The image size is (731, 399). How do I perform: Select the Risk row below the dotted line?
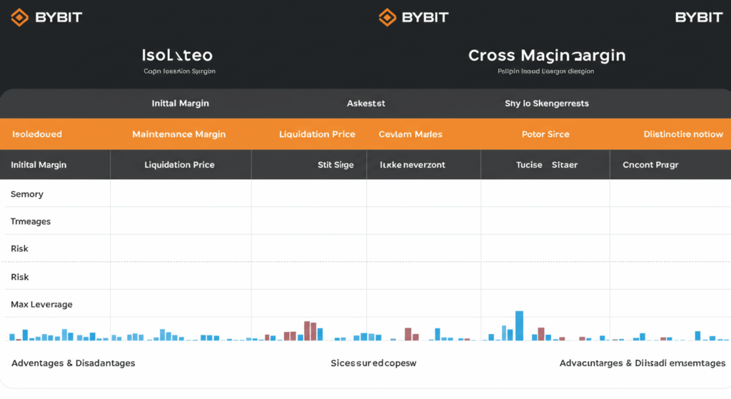coord(19,278)
